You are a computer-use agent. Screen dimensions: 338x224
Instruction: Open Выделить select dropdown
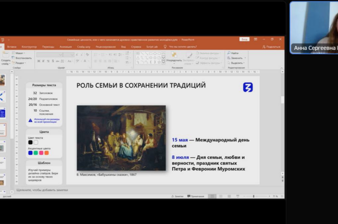click(237, 63)
